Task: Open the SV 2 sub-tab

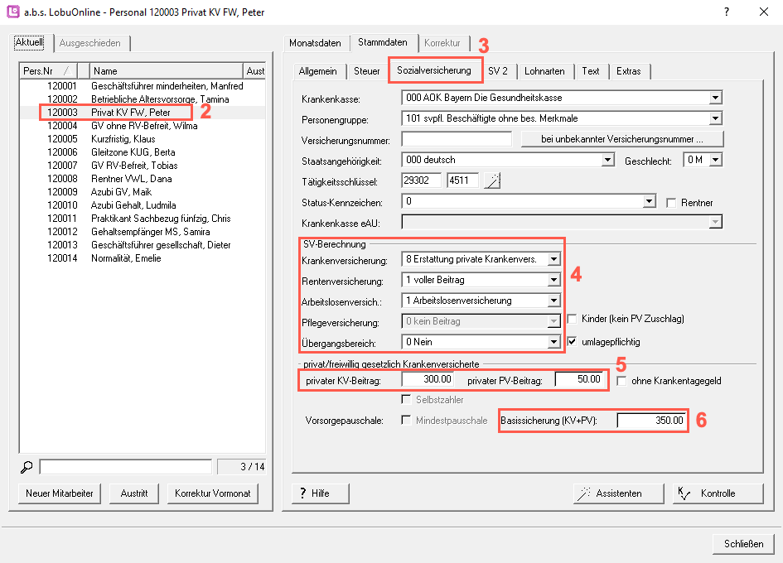Action: (x=498, y=71)
